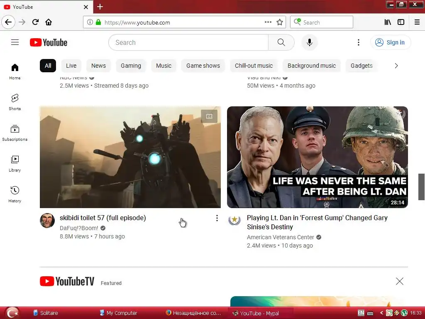Open page actions three-dot menu in address bar
Viewport: 425px width, 319px height.
tap(268, 22)
